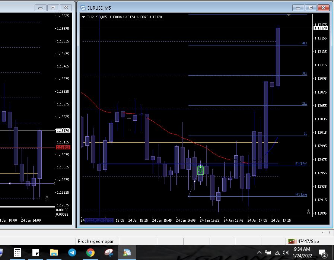Select the 3Ls level line label
Viewport: 334px width, 260px height.
pyautogui.click(x=304, y=73)
